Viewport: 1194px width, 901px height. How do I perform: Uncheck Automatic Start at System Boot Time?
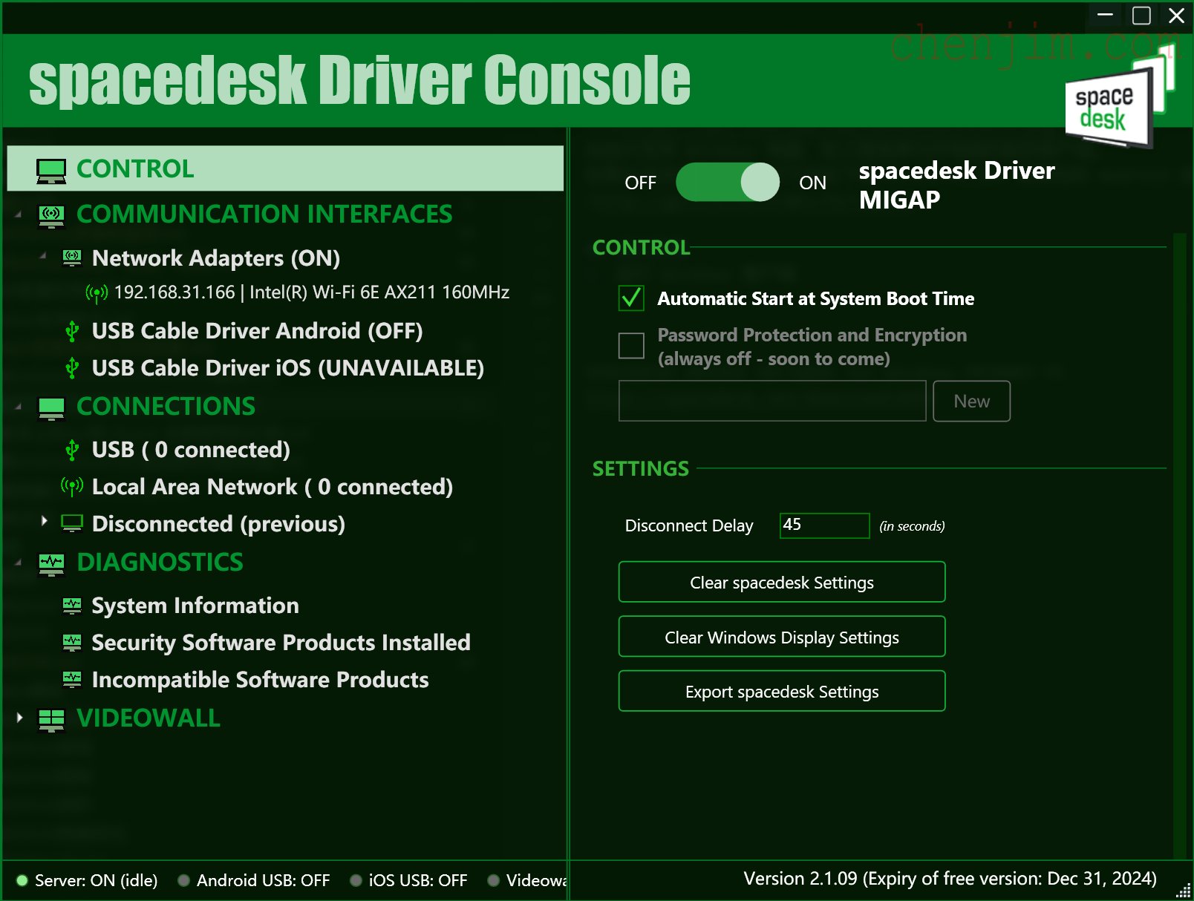(x=632, y=298)
